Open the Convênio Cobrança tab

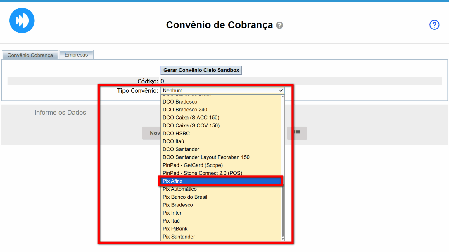point(30,55)
